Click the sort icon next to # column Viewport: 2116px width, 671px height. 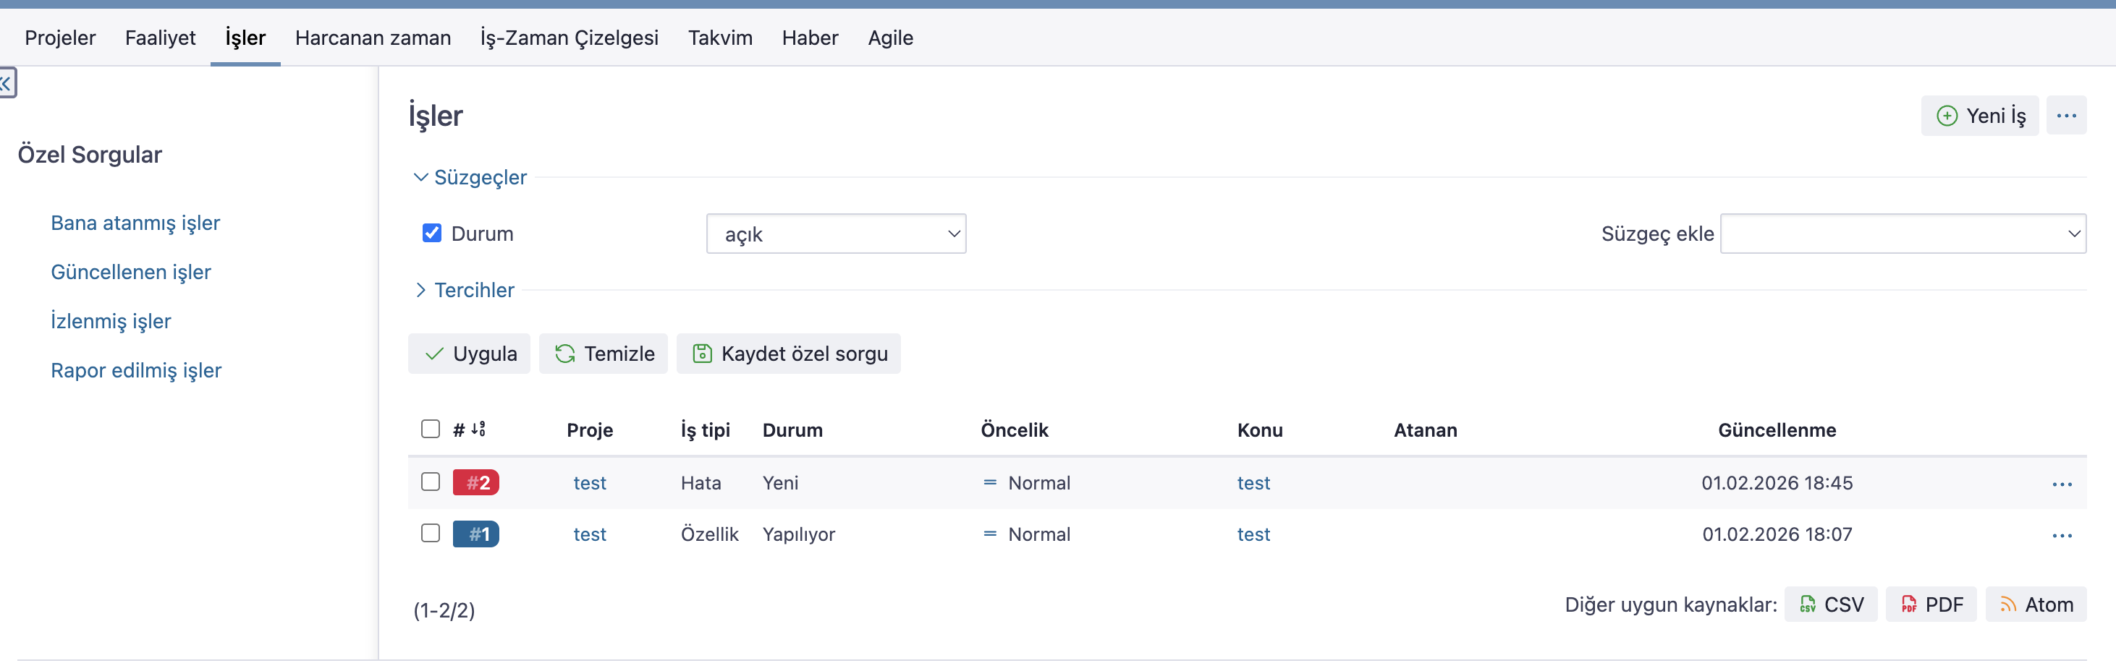click(x=478, y=429)
